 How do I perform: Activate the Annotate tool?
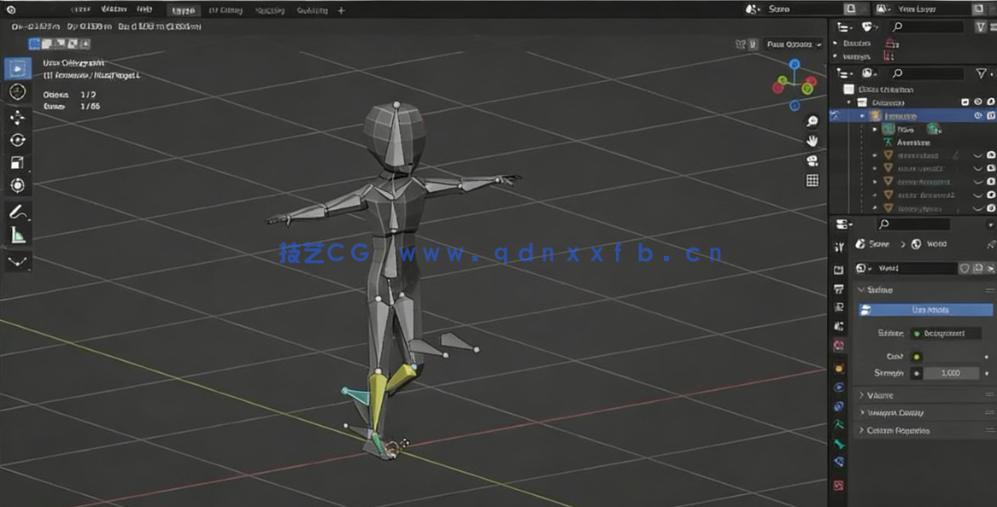coord(18,213)
